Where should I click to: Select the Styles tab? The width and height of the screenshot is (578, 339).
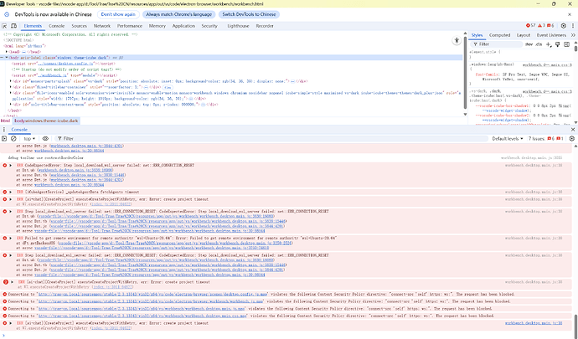477,35
